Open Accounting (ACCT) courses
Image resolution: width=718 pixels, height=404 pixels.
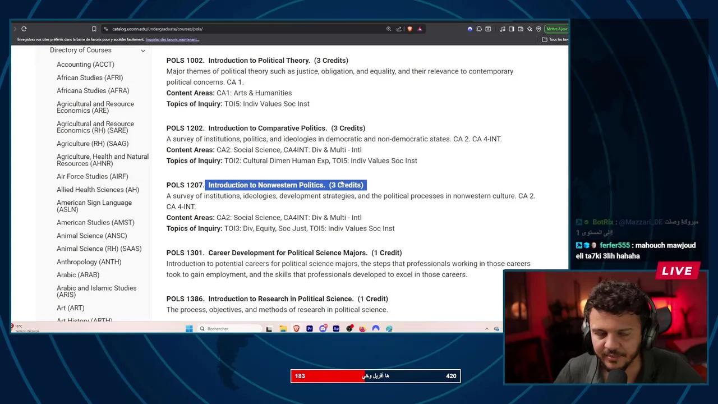pyautogui.click(x=85, y=65)
